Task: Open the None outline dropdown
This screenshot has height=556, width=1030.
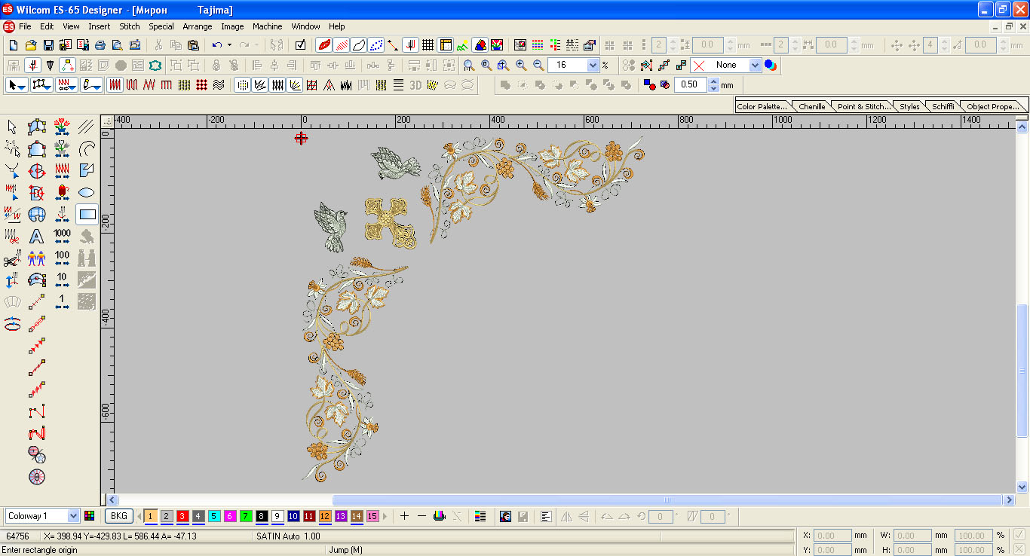Action: coord(755,66)
